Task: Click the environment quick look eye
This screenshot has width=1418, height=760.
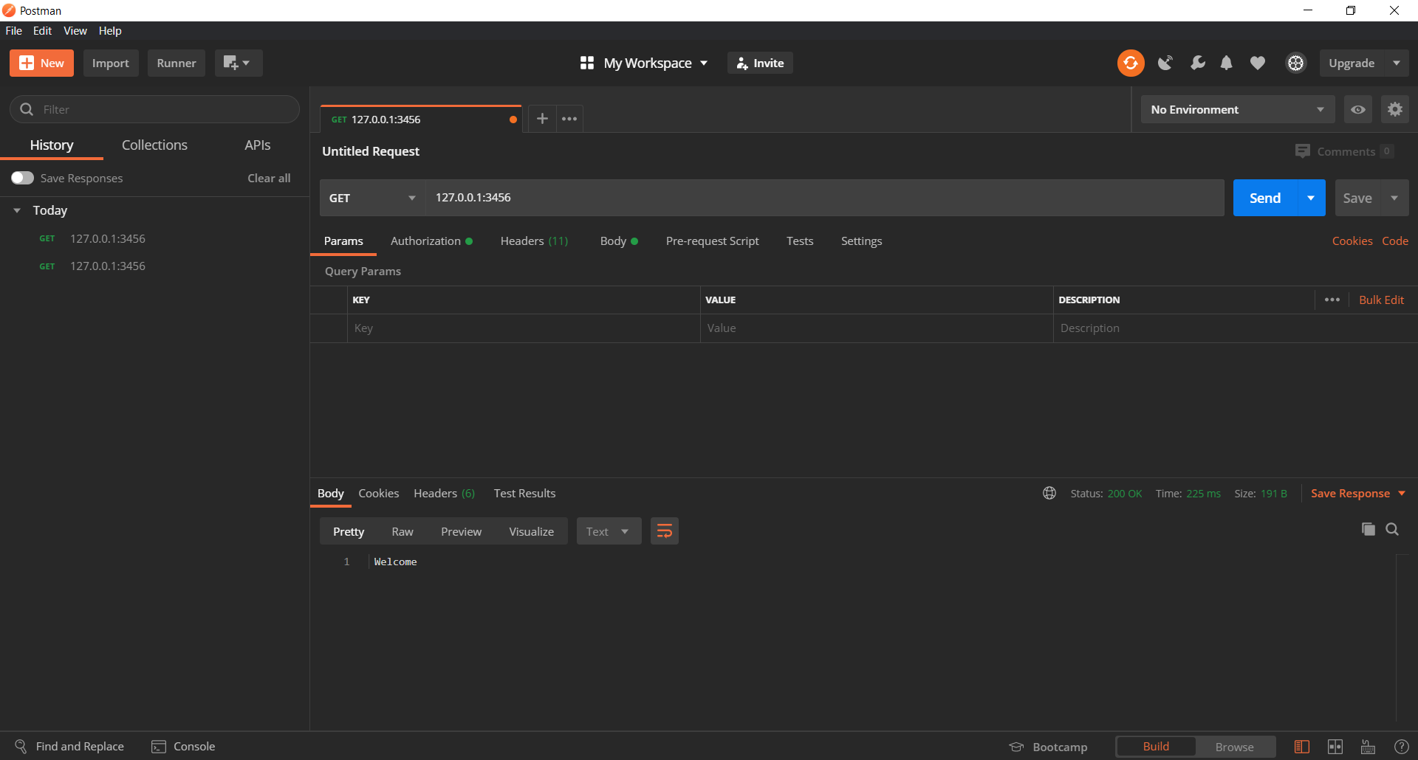Action: pos(1358,109)
